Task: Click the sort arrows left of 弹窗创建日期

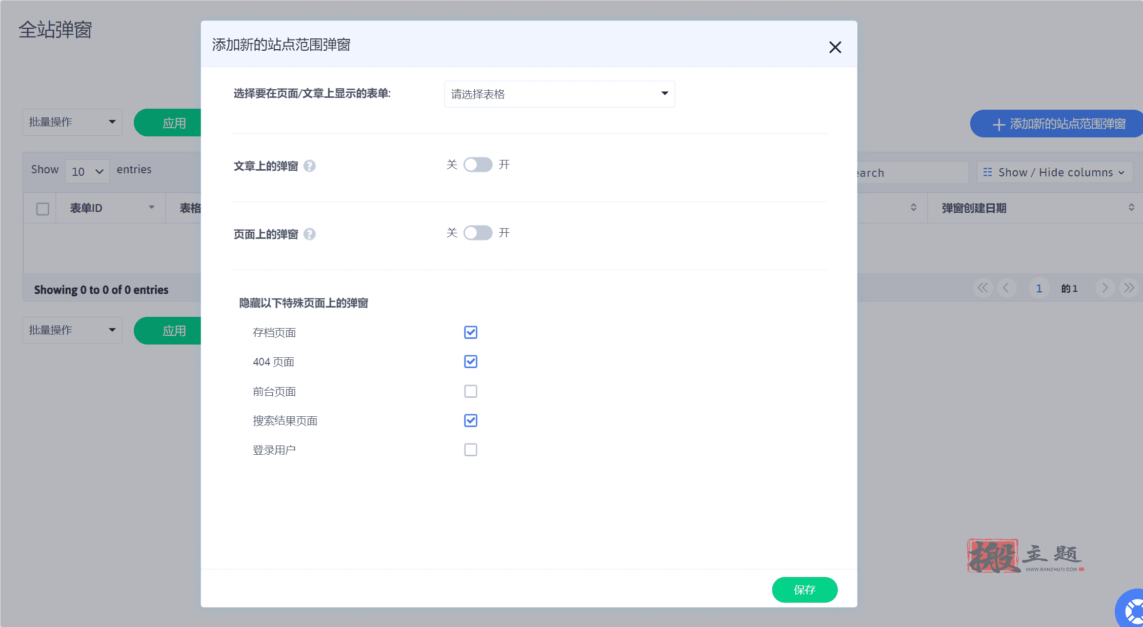Action: point(913,207)
